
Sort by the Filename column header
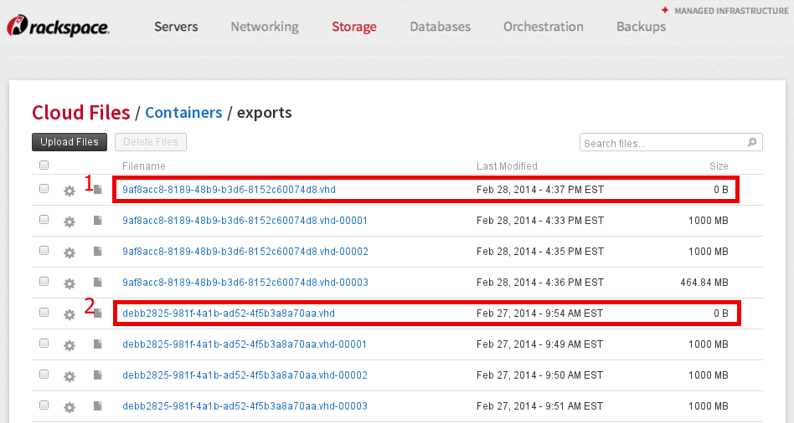click(144, 166)
